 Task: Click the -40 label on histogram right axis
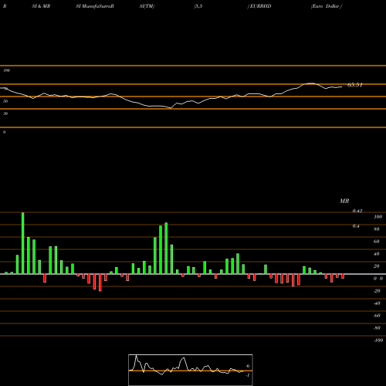click(377, 303)
